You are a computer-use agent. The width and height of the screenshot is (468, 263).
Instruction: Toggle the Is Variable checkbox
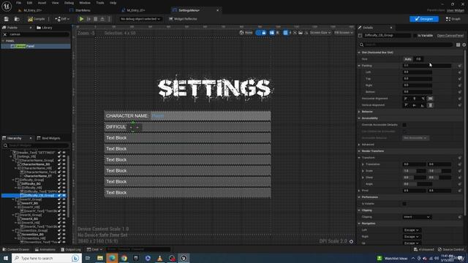pyautogui.click(x=415, y=36)
